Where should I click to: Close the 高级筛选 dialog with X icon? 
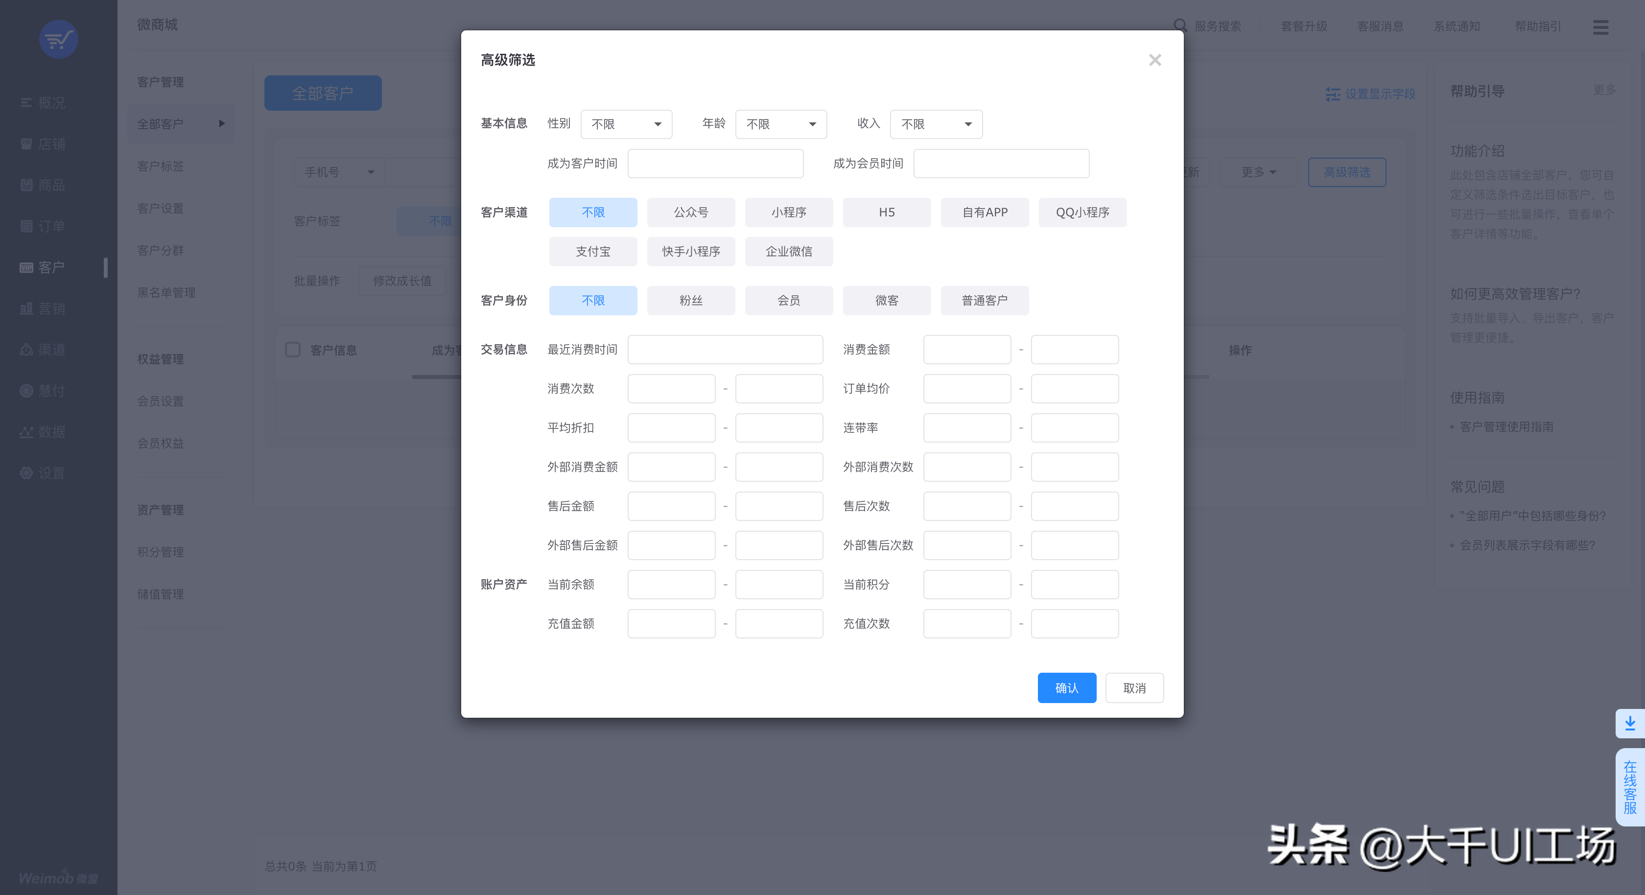pos(1154,60)
